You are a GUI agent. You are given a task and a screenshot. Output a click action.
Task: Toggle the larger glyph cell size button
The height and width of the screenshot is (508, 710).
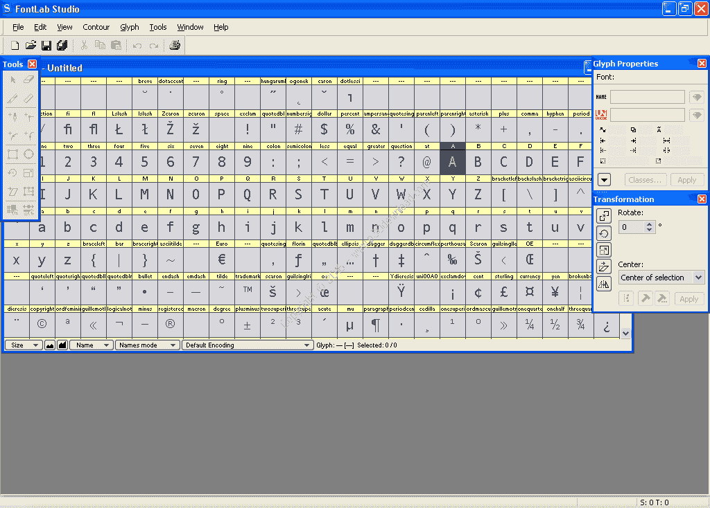(62, 345)
